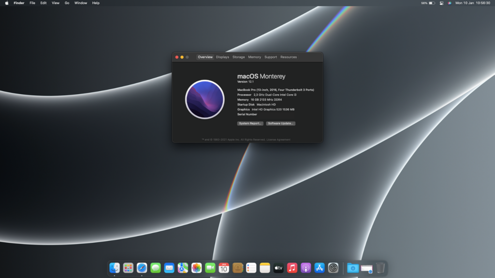Open Control Center in menu bar
This screenshot has height=278, width=495.
(441, 3)
